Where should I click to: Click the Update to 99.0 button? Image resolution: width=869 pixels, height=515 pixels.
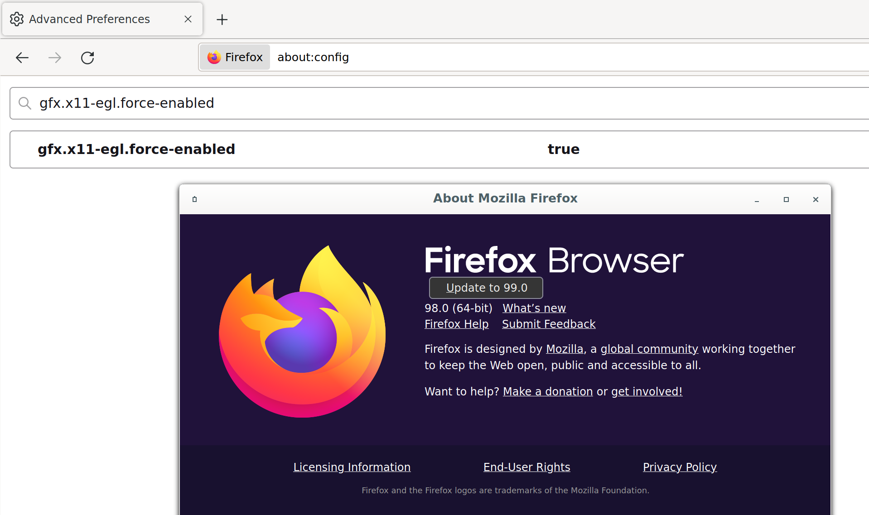pyautogui.click(x=486, y=288)
